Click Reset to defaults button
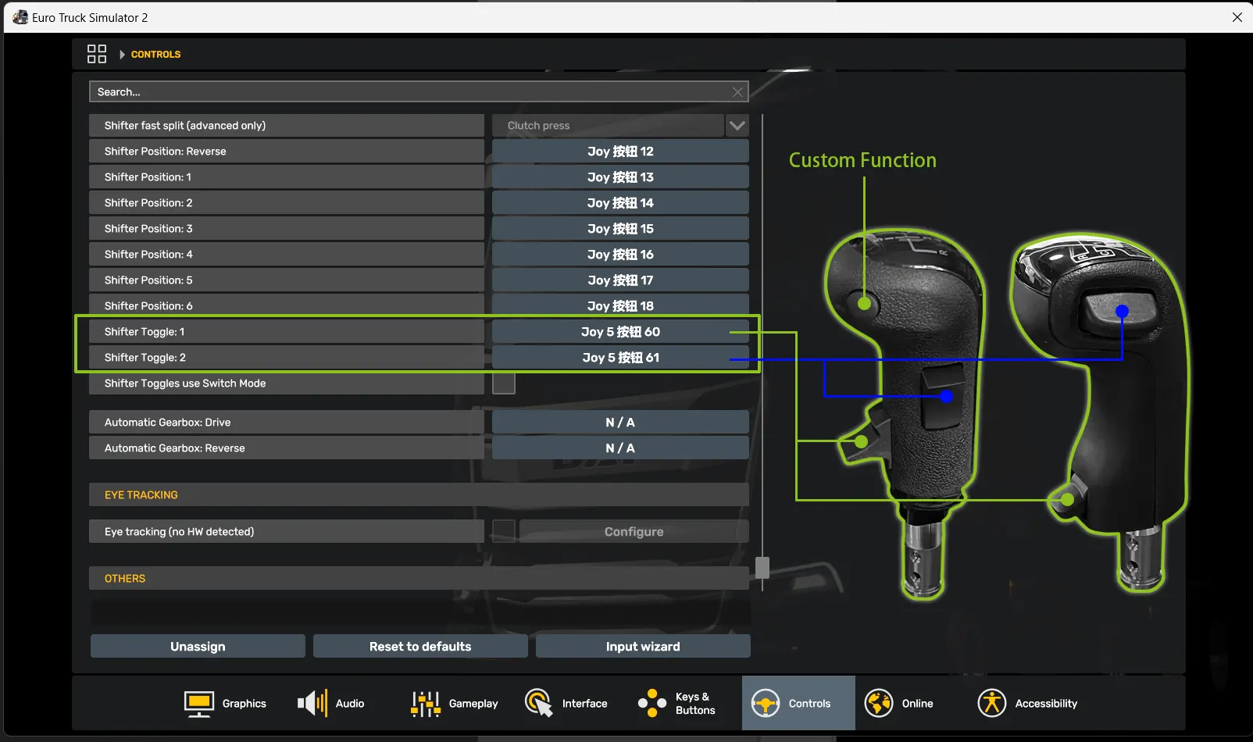The height and width of the screenshot is (742, 1253). (420, 647)
